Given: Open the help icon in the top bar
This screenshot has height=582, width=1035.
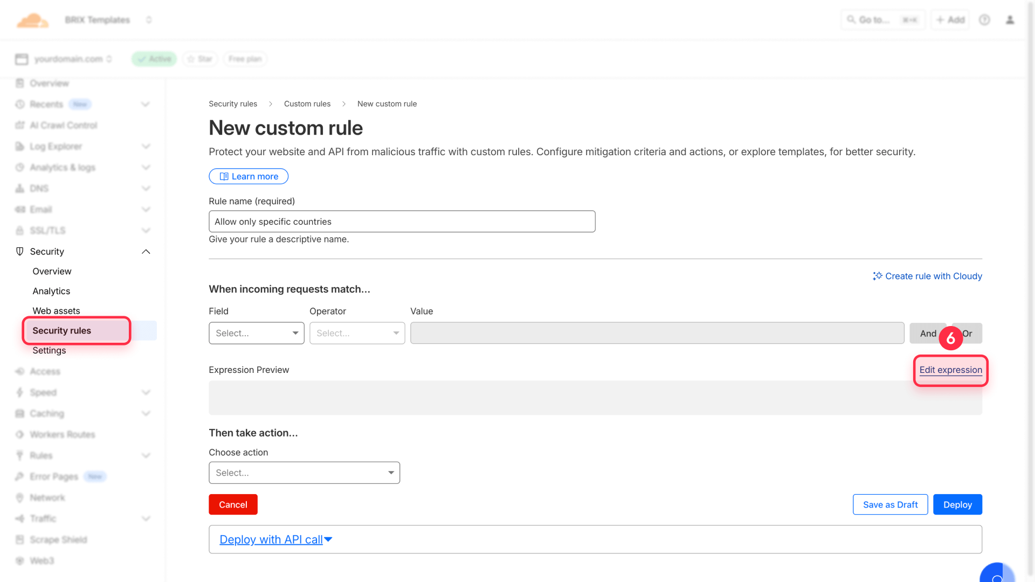Looking at the screenshot, I should pyautogui.click(x=984, y=19).
